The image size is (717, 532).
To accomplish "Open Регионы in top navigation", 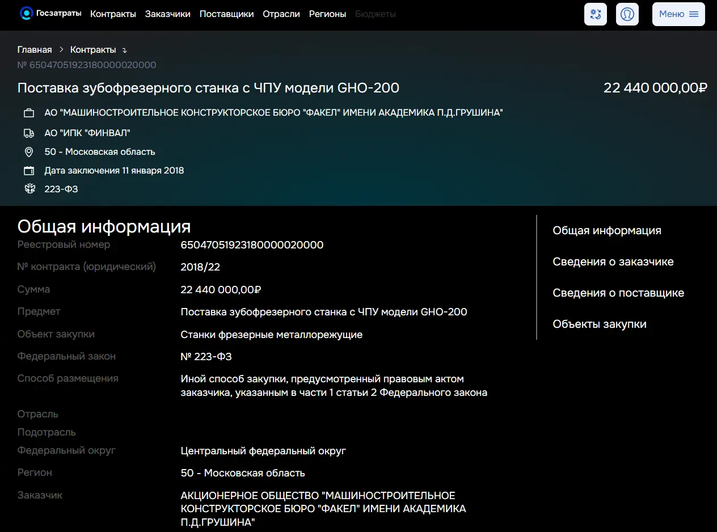I will pyautogui.click(x=327, y=14).
